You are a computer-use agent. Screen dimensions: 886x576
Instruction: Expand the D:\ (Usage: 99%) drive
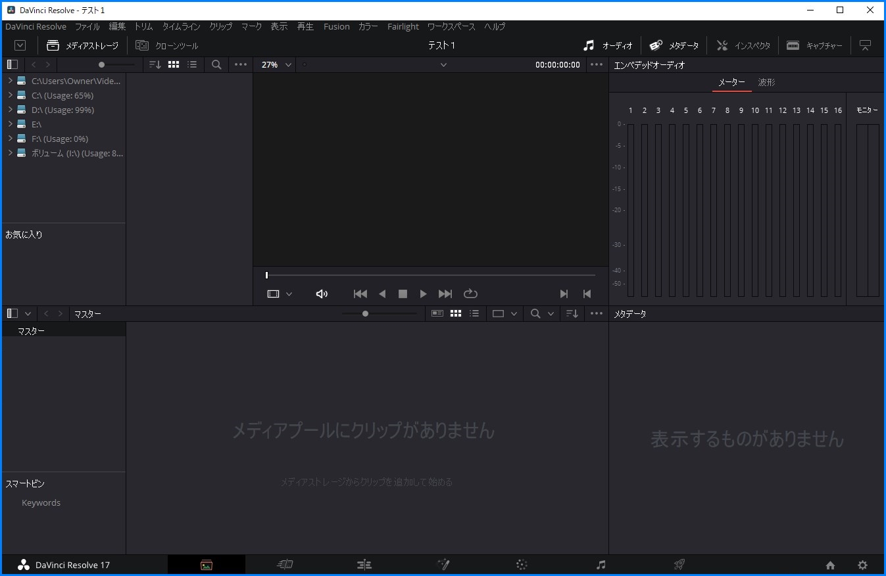[x=10, y=110]
